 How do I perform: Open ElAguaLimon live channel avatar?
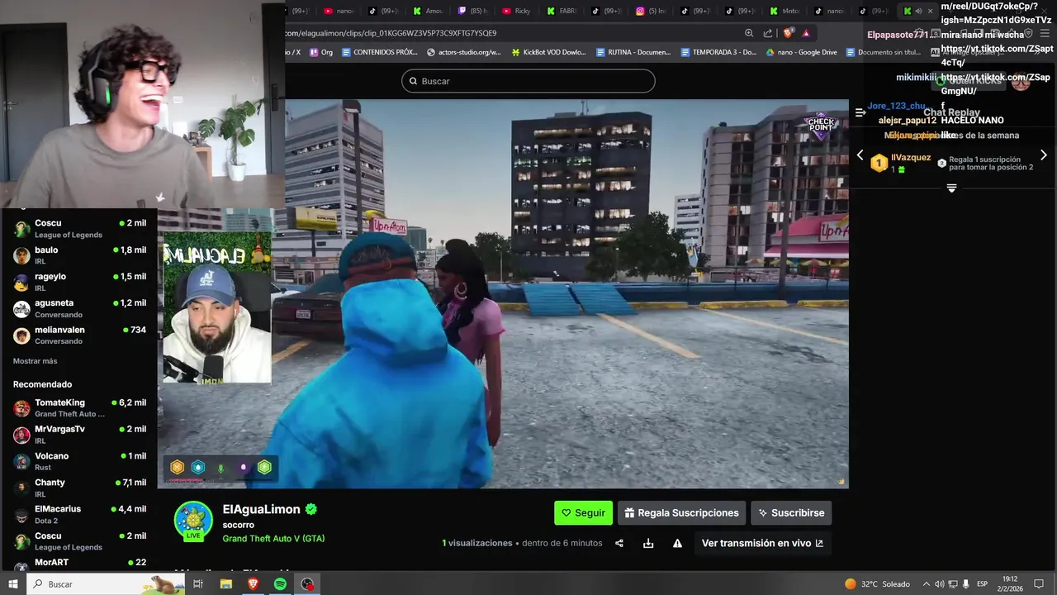click(x=193, y=521)
